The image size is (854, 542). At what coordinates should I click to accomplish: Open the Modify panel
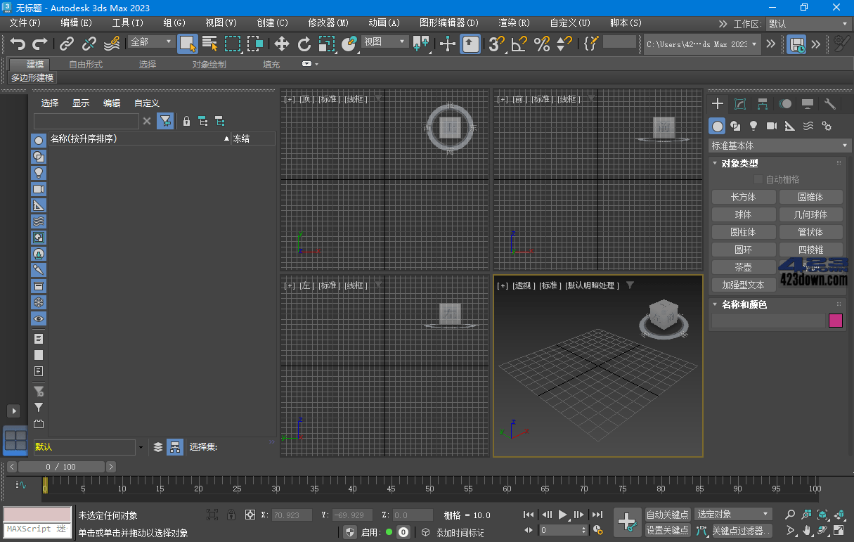[739, 104]
